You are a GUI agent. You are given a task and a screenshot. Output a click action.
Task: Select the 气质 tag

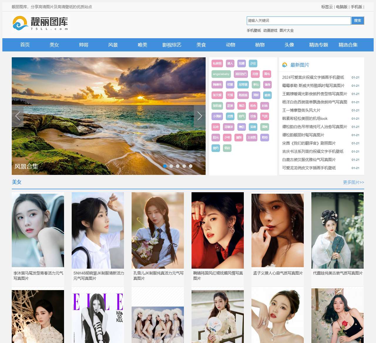tap(265, 116)
